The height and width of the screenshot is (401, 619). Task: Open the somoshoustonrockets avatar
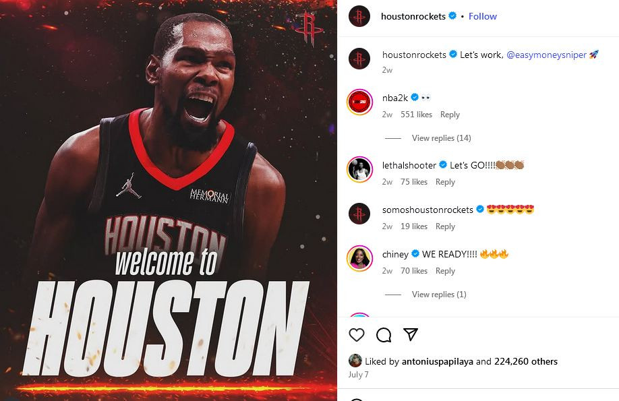tap(359, 214)
